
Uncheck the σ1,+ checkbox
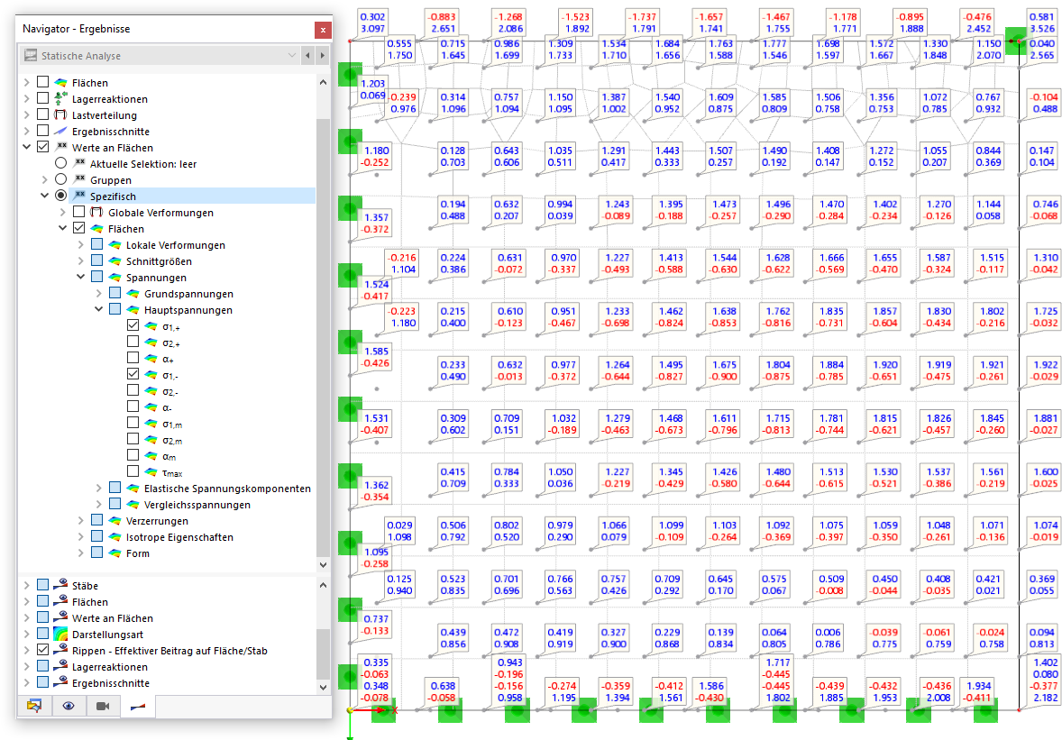coord(133,325)
